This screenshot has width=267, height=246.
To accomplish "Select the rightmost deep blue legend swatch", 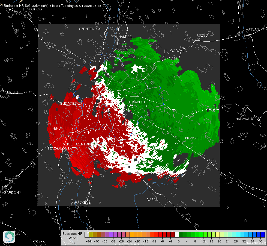I will 263,235.
